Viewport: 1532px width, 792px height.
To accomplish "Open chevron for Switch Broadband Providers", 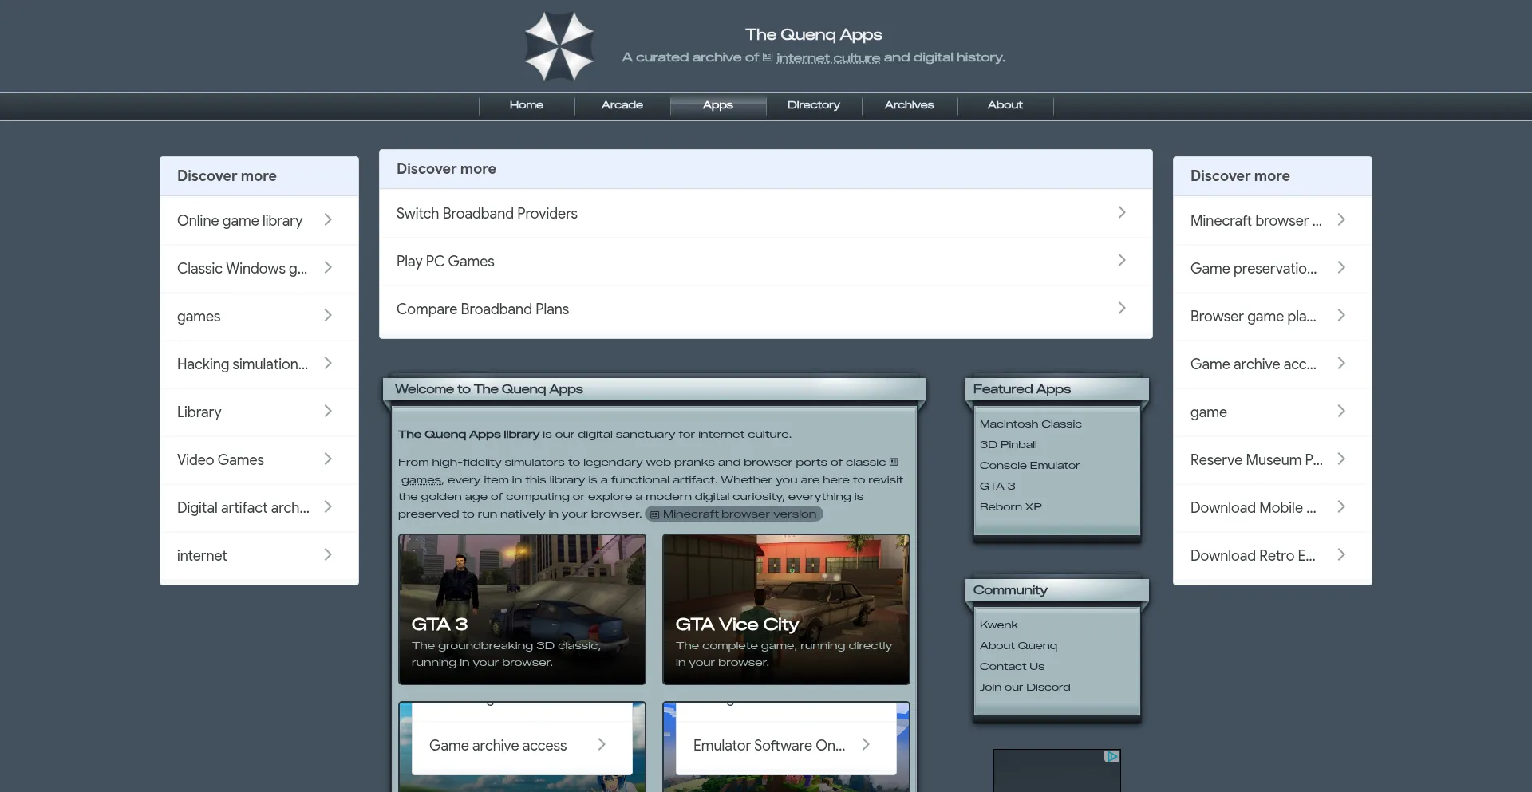I will [1122, 212].
